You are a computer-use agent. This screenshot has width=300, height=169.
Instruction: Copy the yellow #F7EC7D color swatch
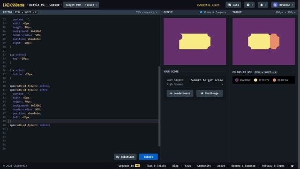click(x=262, y=80)
